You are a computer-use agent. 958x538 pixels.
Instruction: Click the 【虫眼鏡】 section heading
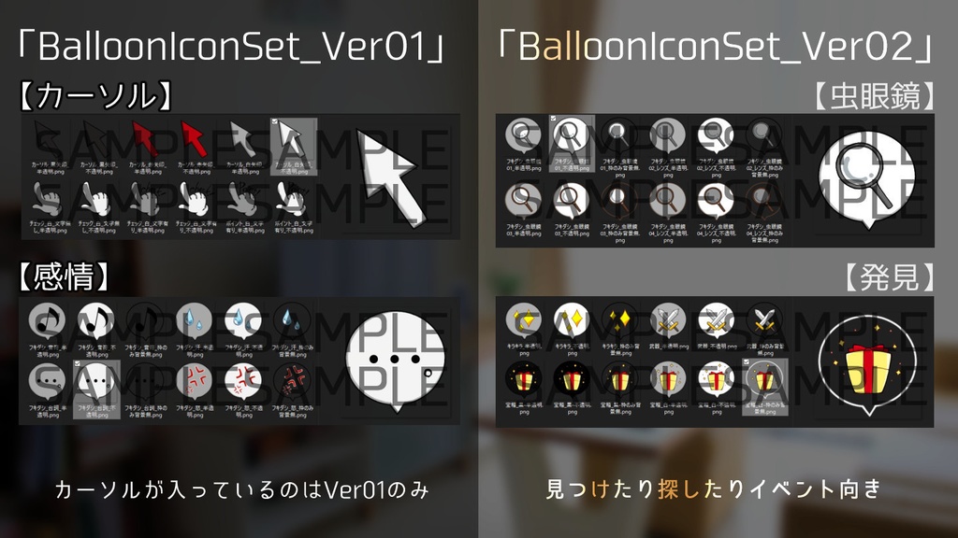(x=875, y=96)
